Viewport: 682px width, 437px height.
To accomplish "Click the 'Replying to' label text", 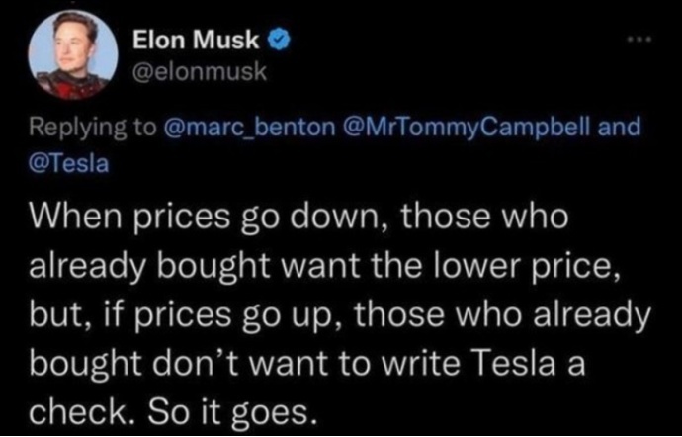I will (92, 128).
